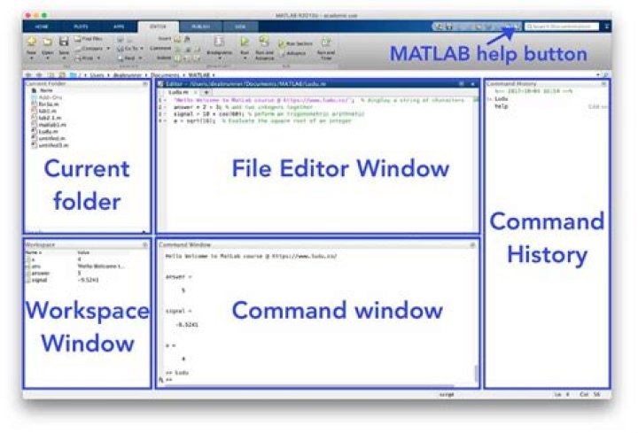638x433 pixels.
Task: Open the Workspace panel actions menu
Action: [144, 244]
